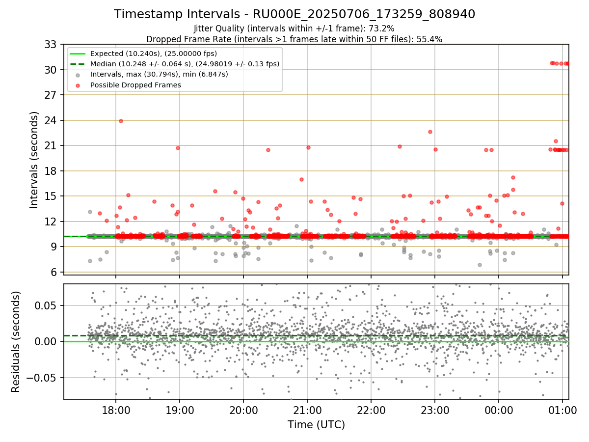The height and width of the screenshot is (442, 589).
Task: Click the green expected-line swatch in the legend
Action: tap(78, 54)
